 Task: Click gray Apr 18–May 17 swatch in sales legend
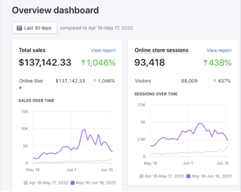click(x=26, y=183)
